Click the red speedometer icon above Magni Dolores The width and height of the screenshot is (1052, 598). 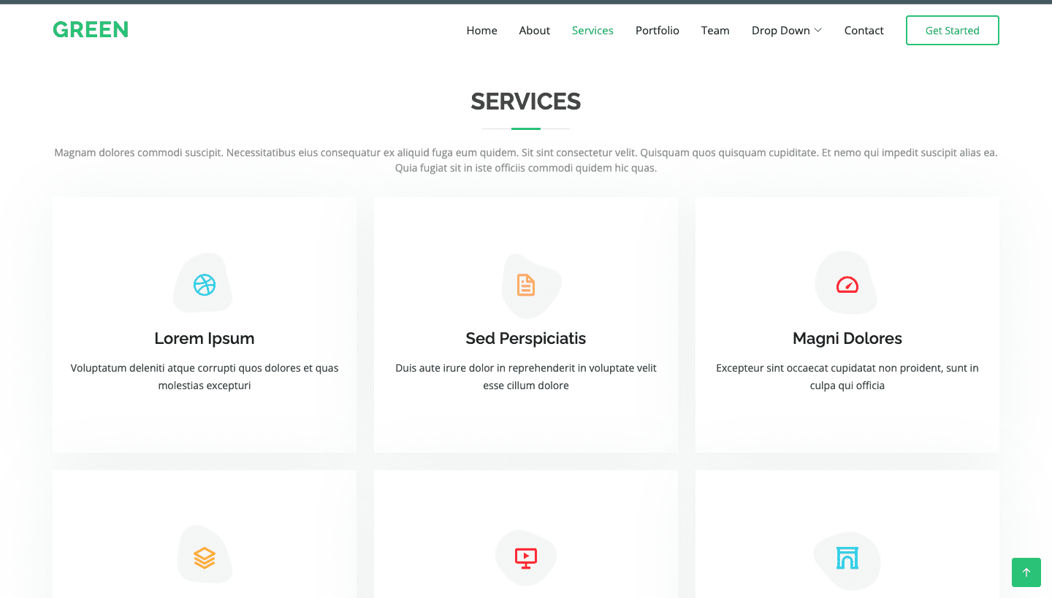(847, 285)
